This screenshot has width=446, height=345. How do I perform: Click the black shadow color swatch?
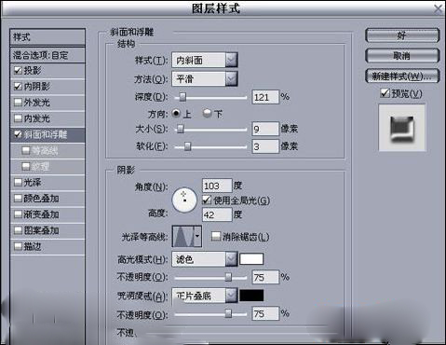coord(251,296)
